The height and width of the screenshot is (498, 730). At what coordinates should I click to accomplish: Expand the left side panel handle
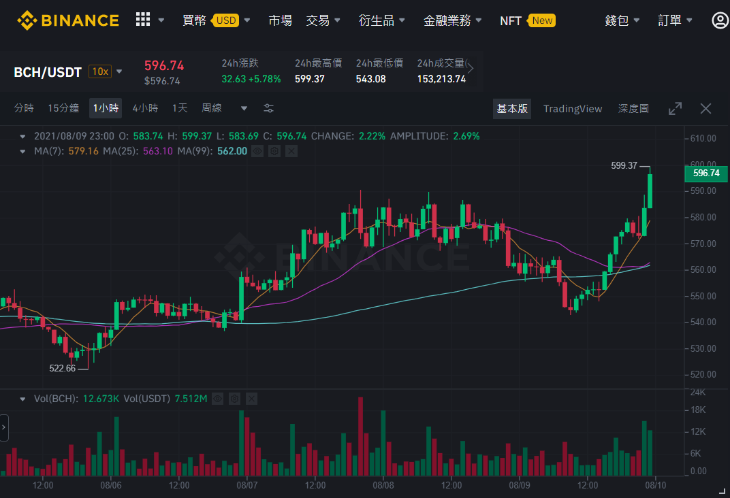point(3,427)
